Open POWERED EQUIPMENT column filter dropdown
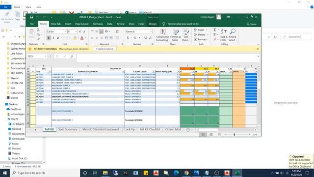Screen dimensions: 314x177 (x=123, y=71)
